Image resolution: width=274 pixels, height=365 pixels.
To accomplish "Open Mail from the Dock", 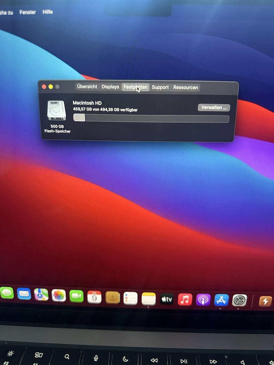I will coord(24,294).
